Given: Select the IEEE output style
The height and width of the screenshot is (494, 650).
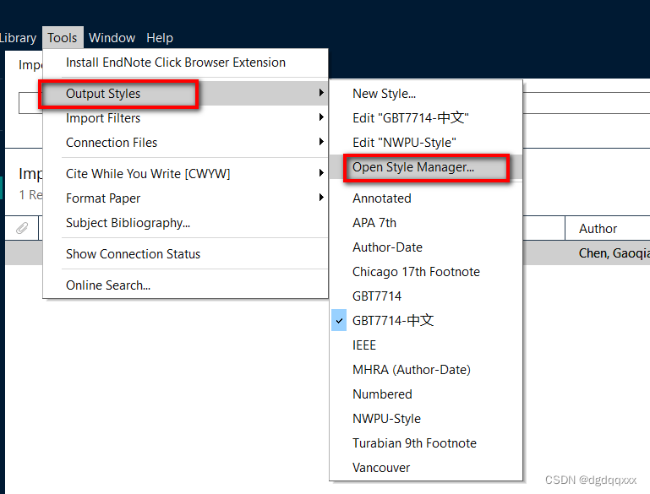Looking at the screenshot, I should pos(426,345).
